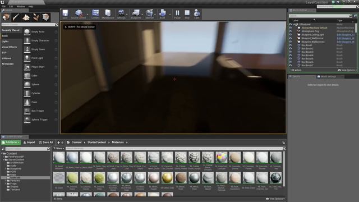Choose the Empty Character item
Screen dimensions: 359x202
pyautogui.click(x=40, y=40)
